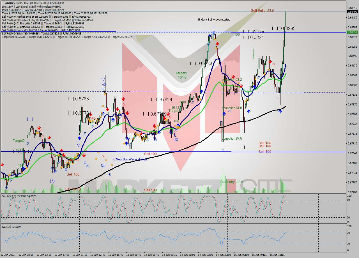Screen dimensions: 359x258
Task: Click the '15 Jun 13:15' time axis label
Action: pyautogui.click(x=277, y=255)
